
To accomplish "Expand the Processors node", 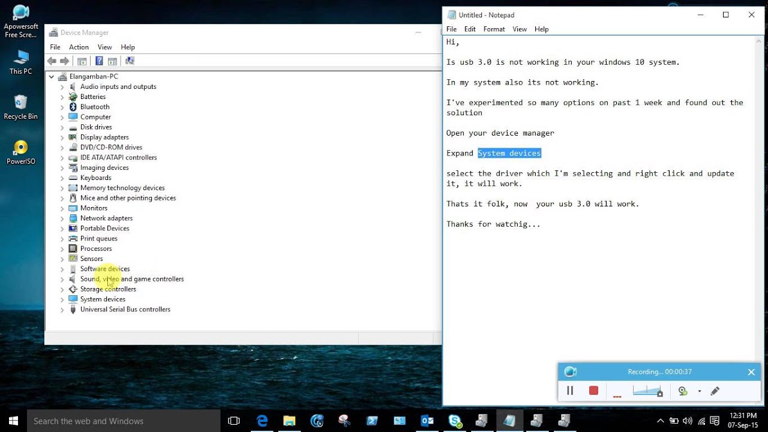I will click(x=62, y=249).
